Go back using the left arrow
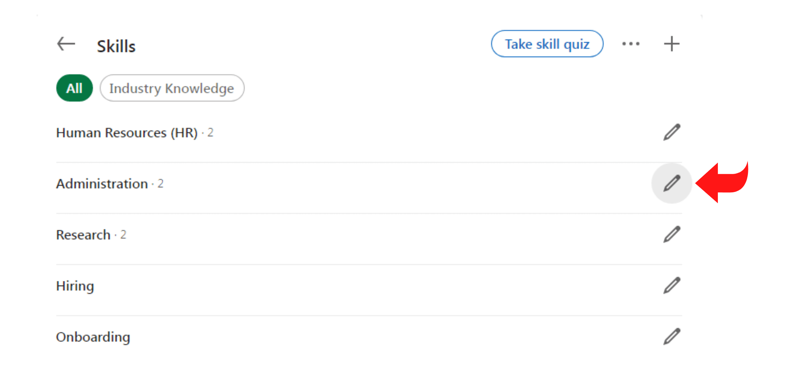The image size is (797, 370). tap(66, 44)
